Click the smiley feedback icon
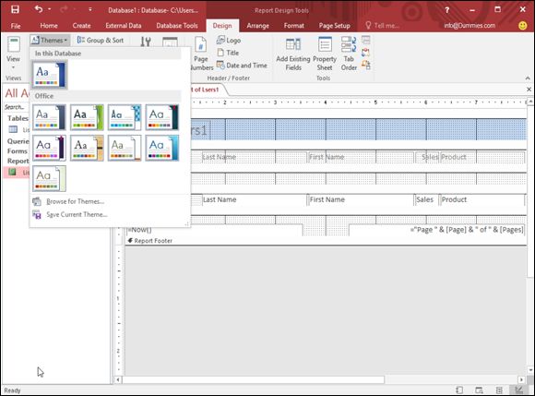535x396 pixels. 522,26
